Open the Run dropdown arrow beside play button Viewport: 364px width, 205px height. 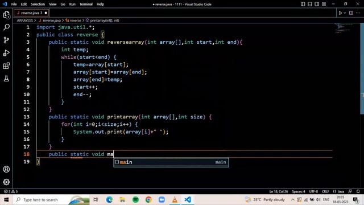(345, 13)
